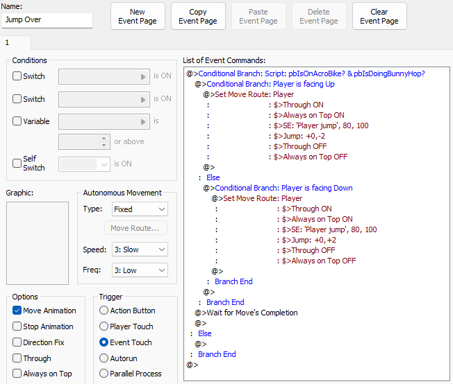
Task: Select 'Wait for Move's Completion' command
Action: click(x=246, y=313)
